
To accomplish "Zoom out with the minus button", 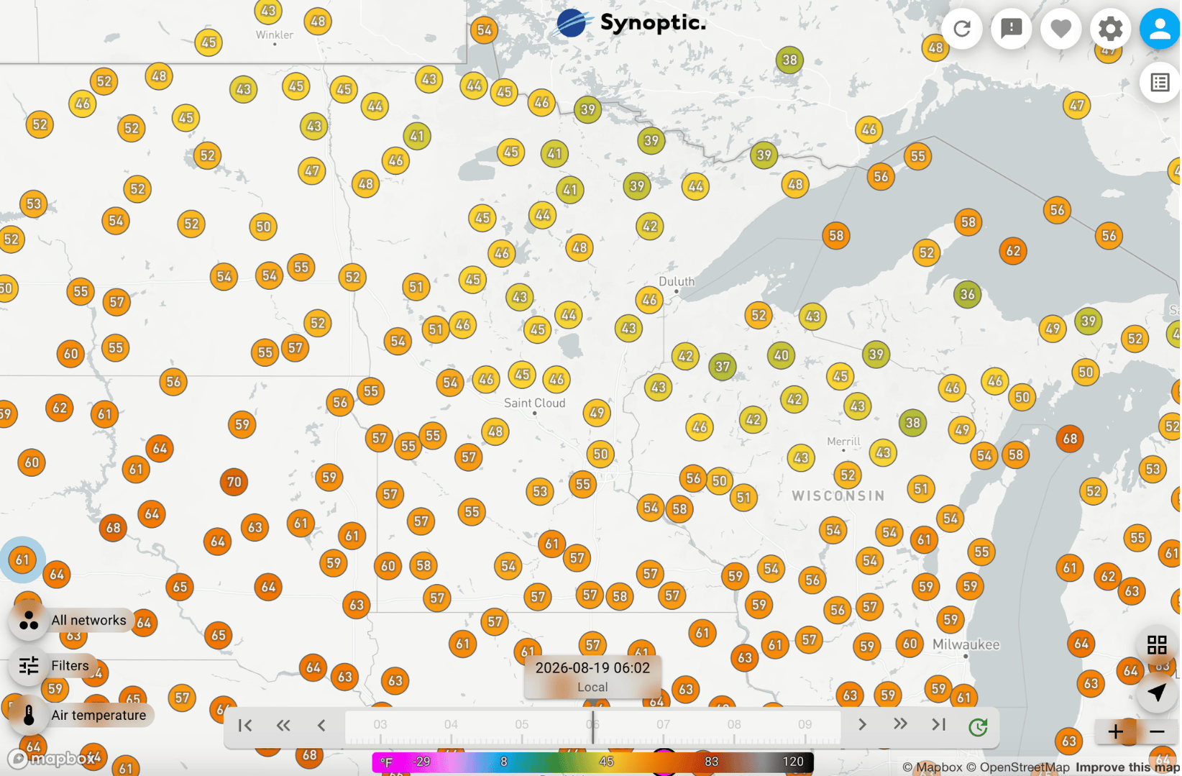I will click(x=1158, y=732).
